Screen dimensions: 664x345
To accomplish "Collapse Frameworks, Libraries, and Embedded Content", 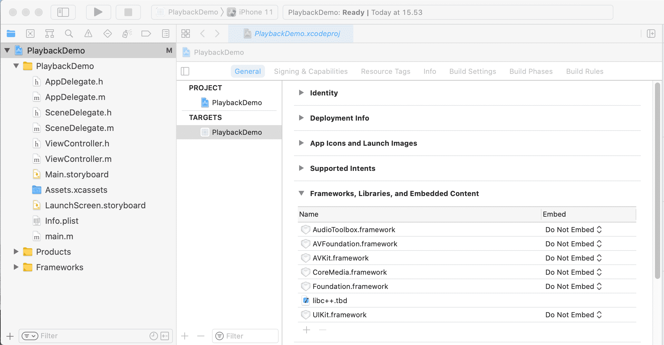I will pos(301,193).
